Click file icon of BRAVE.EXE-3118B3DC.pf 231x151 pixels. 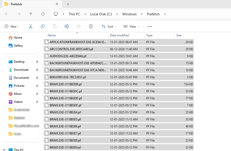click(47, 91)
